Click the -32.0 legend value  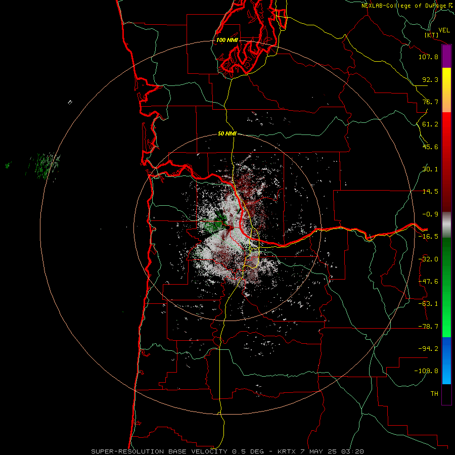coord(428,259)
